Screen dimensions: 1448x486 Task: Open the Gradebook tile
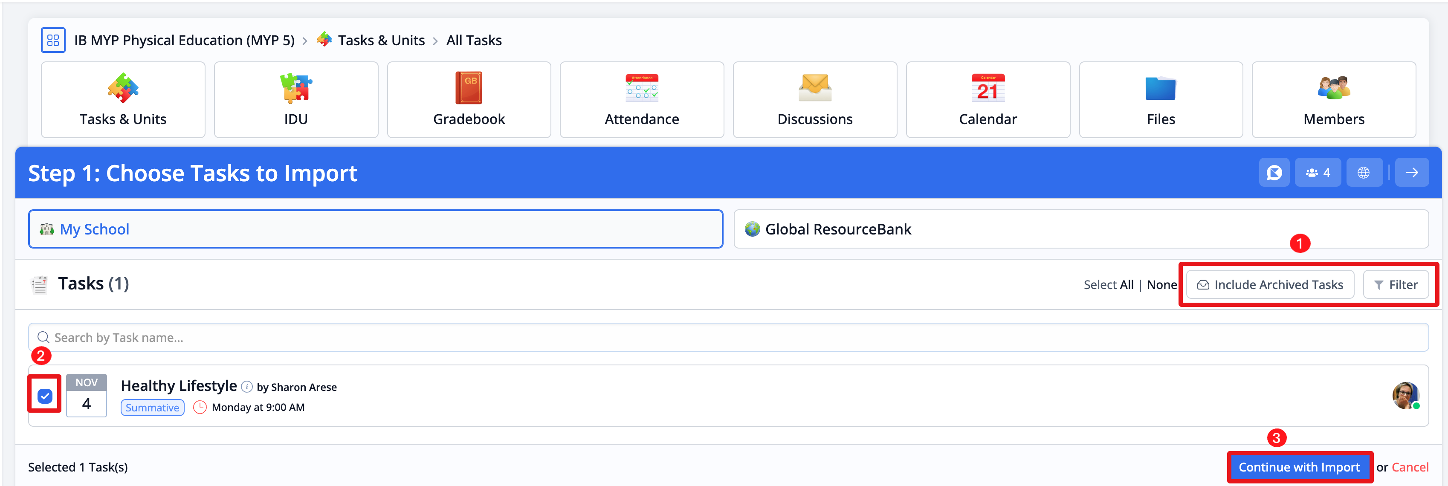pos(469,99)
